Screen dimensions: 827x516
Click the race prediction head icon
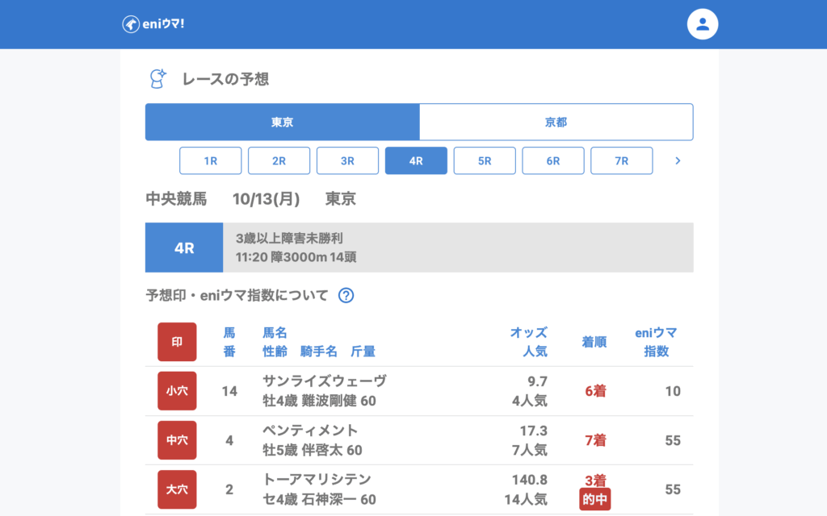coord(158,78)
